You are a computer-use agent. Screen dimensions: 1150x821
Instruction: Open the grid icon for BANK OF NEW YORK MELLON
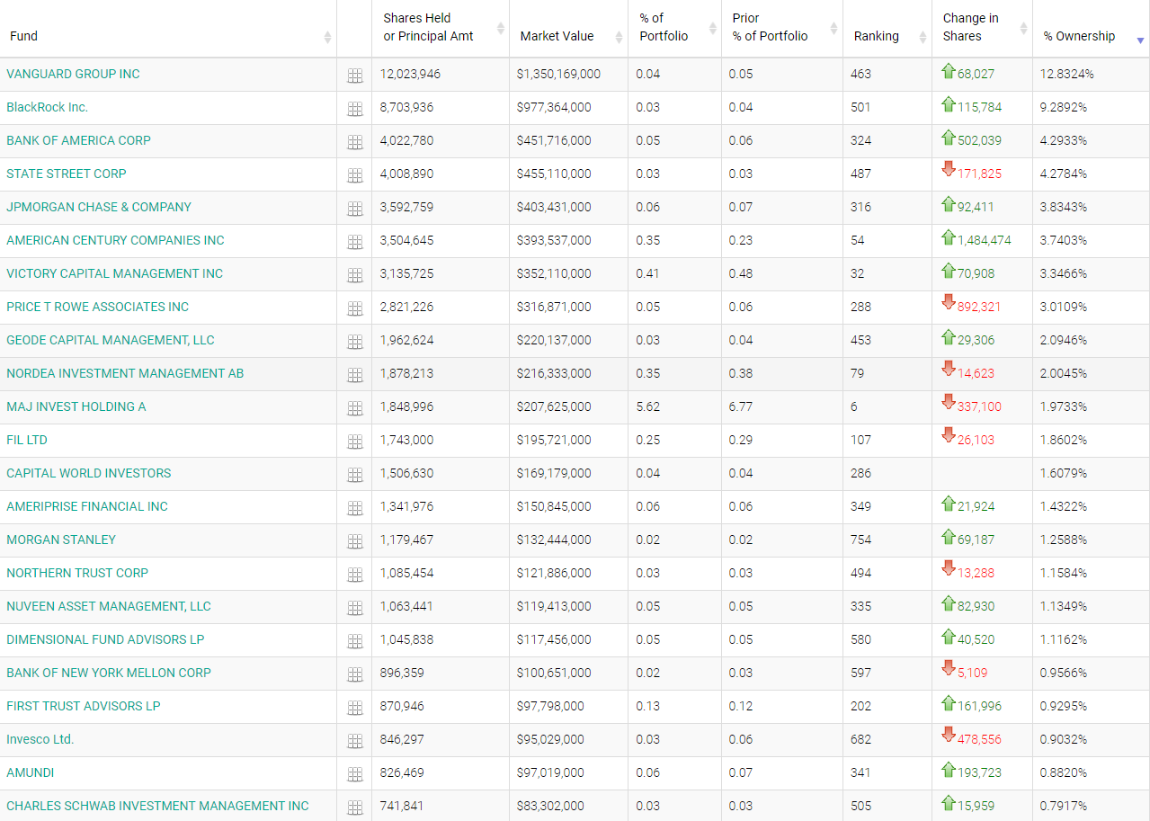(355, 674)
